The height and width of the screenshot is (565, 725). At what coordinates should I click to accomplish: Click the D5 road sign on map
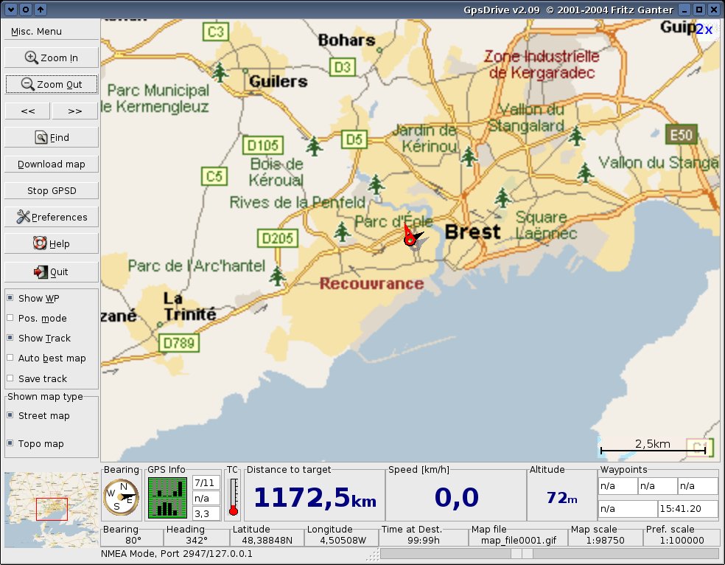354,139
